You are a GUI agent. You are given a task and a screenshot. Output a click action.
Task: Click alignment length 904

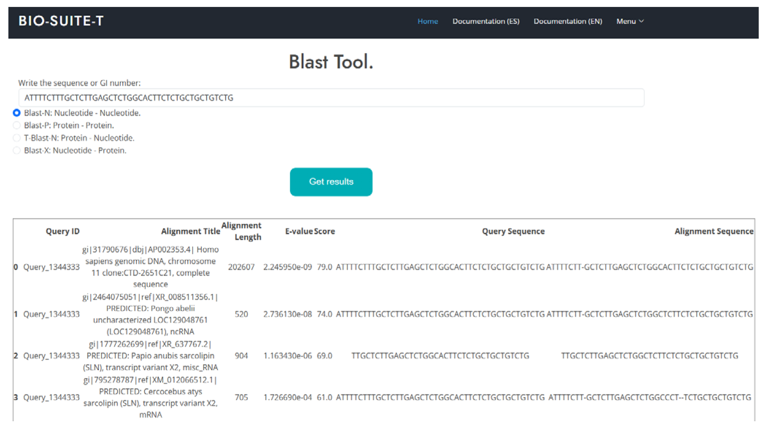point(241,356)
